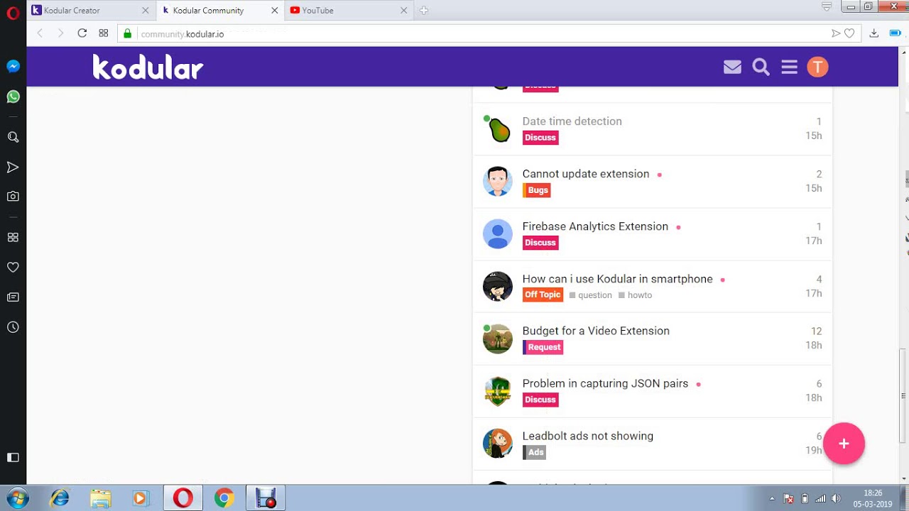Bookmark this page with the heart icon
Image resolution: width=909 pixels, height=511 pixels.
[x=849, y=33]
